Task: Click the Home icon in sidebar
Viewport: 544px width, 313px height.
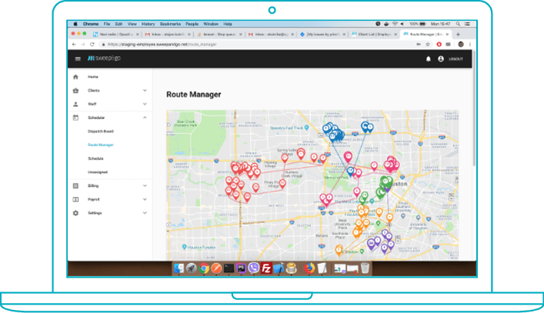Action: [75, 78]
